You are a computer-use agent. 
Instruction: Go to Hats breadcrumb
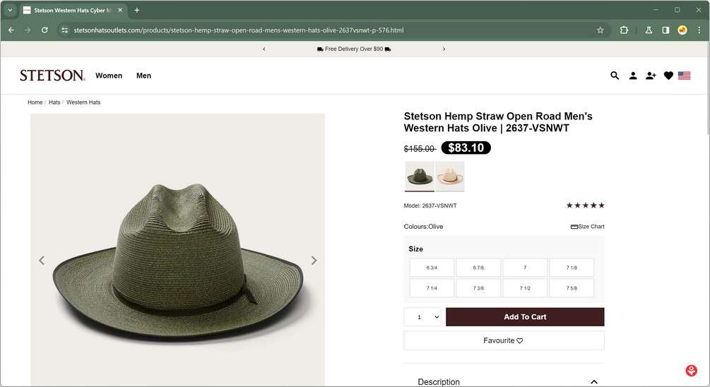tap(54, 102)
